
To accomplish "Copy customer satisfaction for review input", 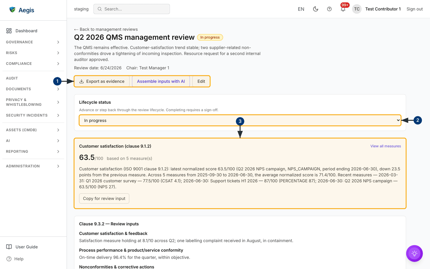I will pyautogui.click(x=104, y=198).
